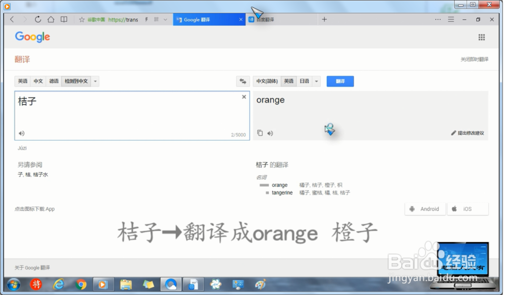The width and height of the screenshot is (505, 295).
Task: Open the pinwheel app taskbar icon
Action: pyautogui.click(x=216, y=285)
